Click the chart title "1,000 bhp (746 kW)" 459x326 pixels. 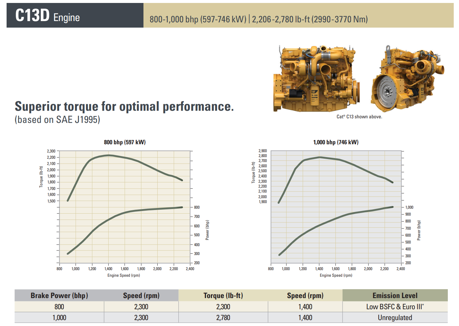[x=336, y=142]
